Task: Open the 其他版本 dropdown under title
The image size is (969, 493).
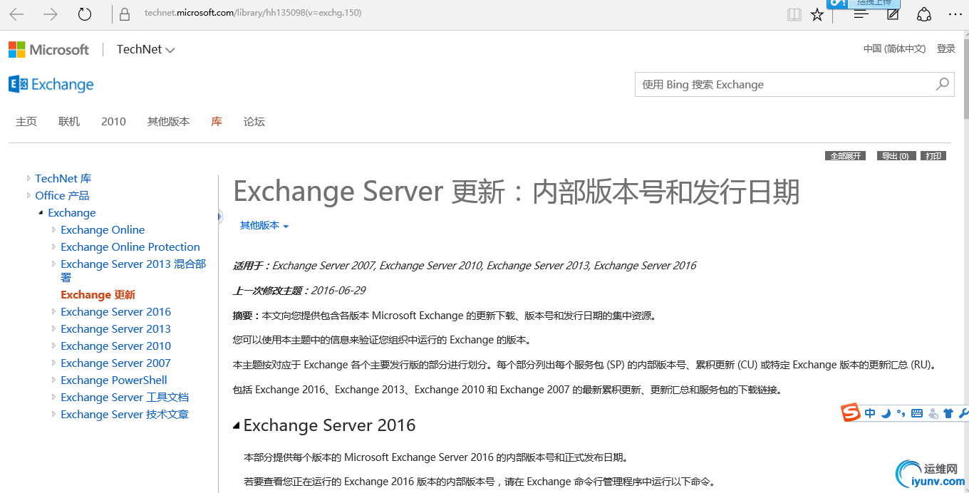Action: pos(264,225)
